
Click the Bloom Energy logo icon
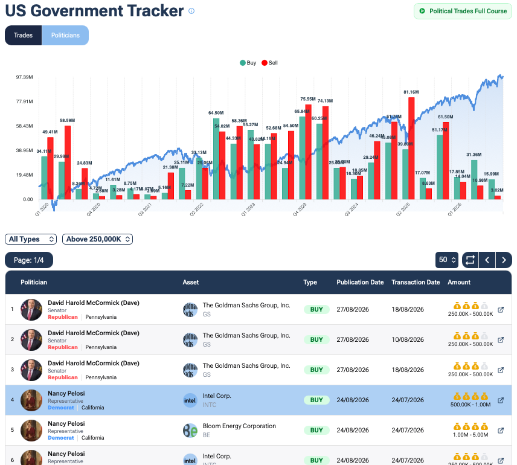[x=190, y=431]
